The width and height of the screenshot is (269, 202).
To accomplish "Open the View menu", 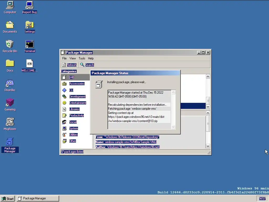I will click(73, 58).
